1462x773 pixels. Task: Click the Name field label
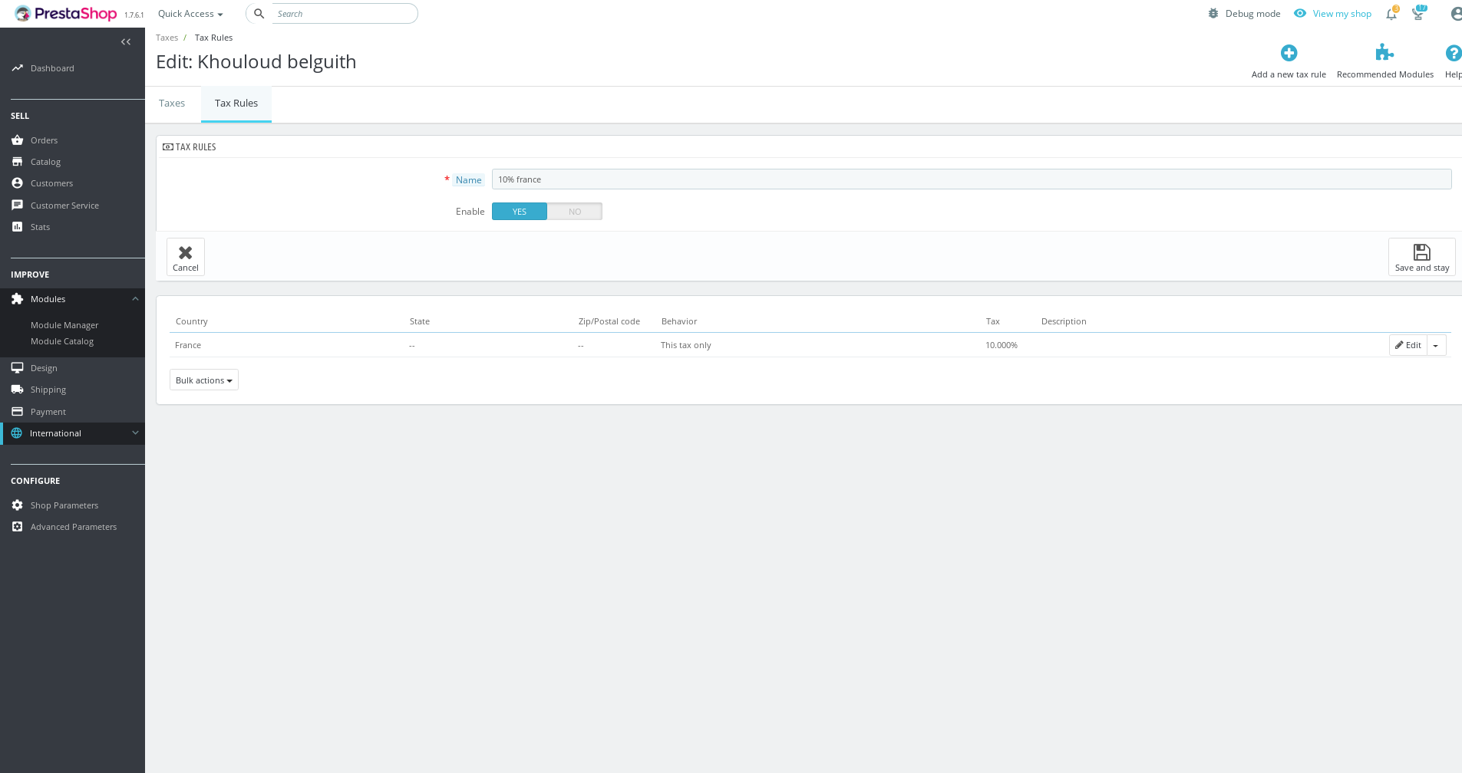point(468,180)
